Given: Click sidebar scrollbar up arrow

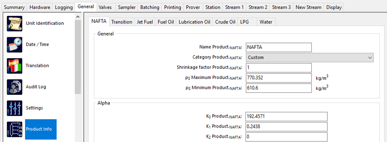Looking at the screenshot, I should pyautogui.click(x=78, y=17).
